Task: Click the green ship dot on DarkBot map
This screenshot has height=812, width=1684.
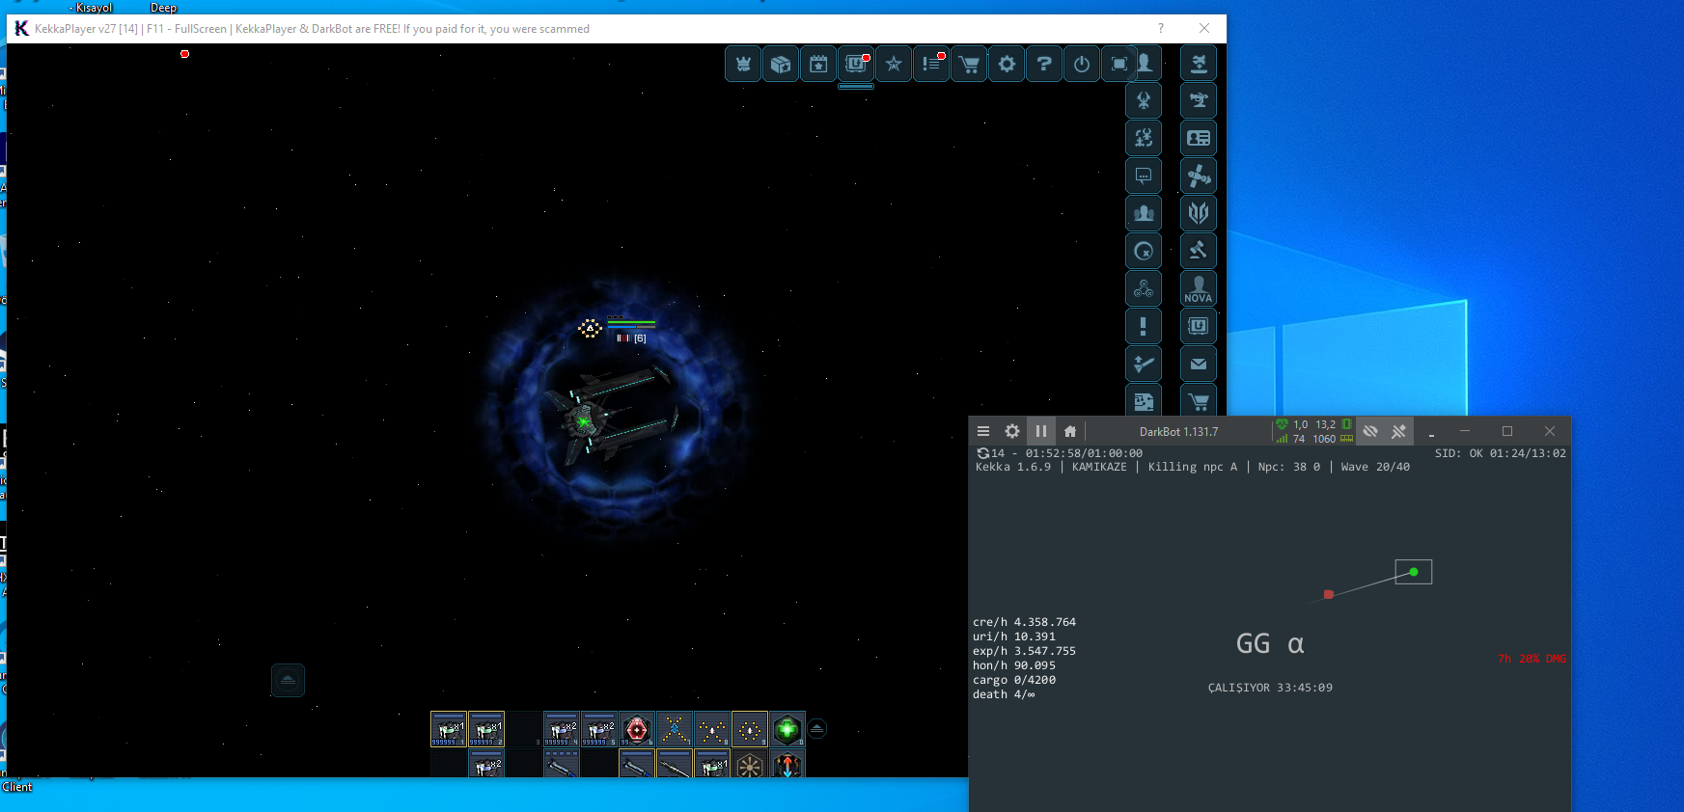Action: click(x=1414, y=572)
